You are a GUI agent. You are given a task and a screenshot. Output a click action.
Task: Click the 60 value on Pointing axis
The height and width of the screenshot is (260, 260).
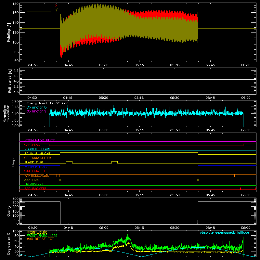click(17, 61)
